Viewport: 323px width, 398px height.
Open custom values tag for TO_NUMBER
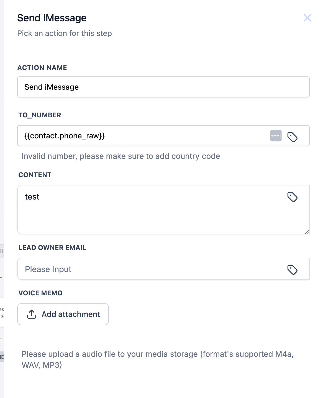292,137
